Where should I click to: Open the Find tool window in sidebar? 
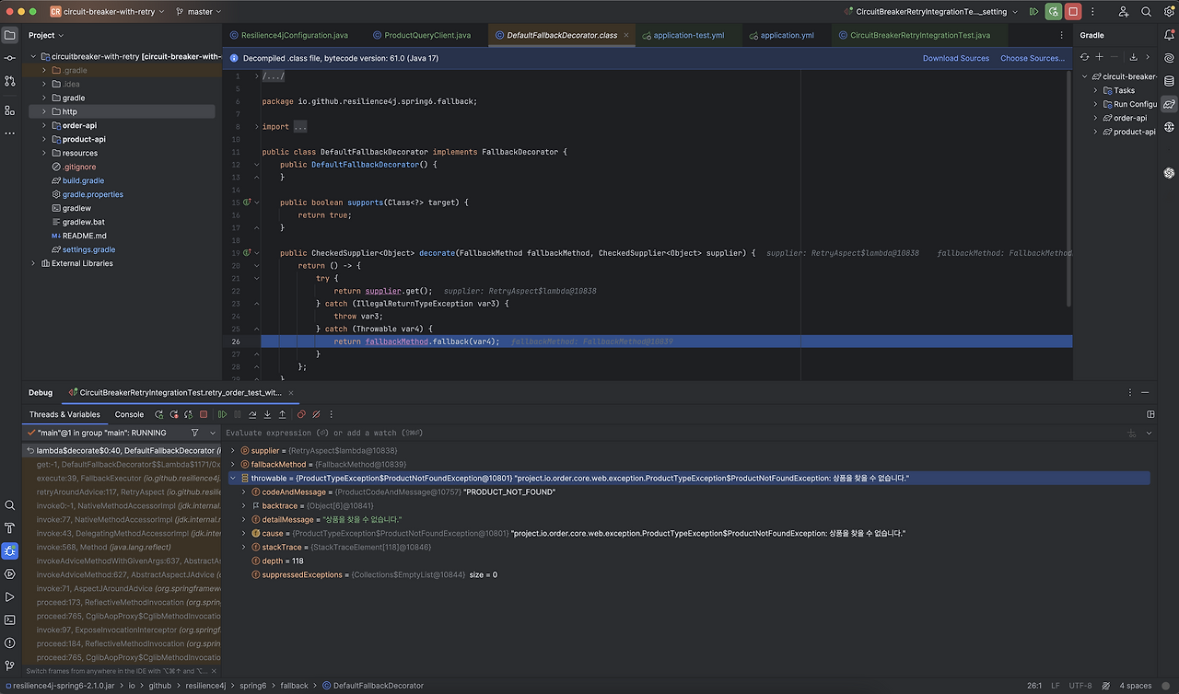[x=10, y=505]
